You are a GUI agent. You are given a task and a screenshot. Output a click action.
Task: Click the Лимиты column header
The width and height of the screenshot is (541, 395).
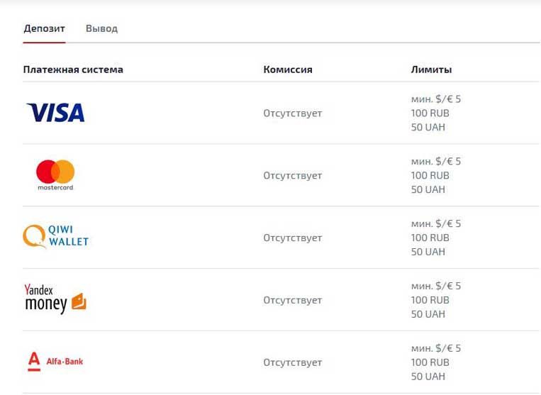(431, 69)
